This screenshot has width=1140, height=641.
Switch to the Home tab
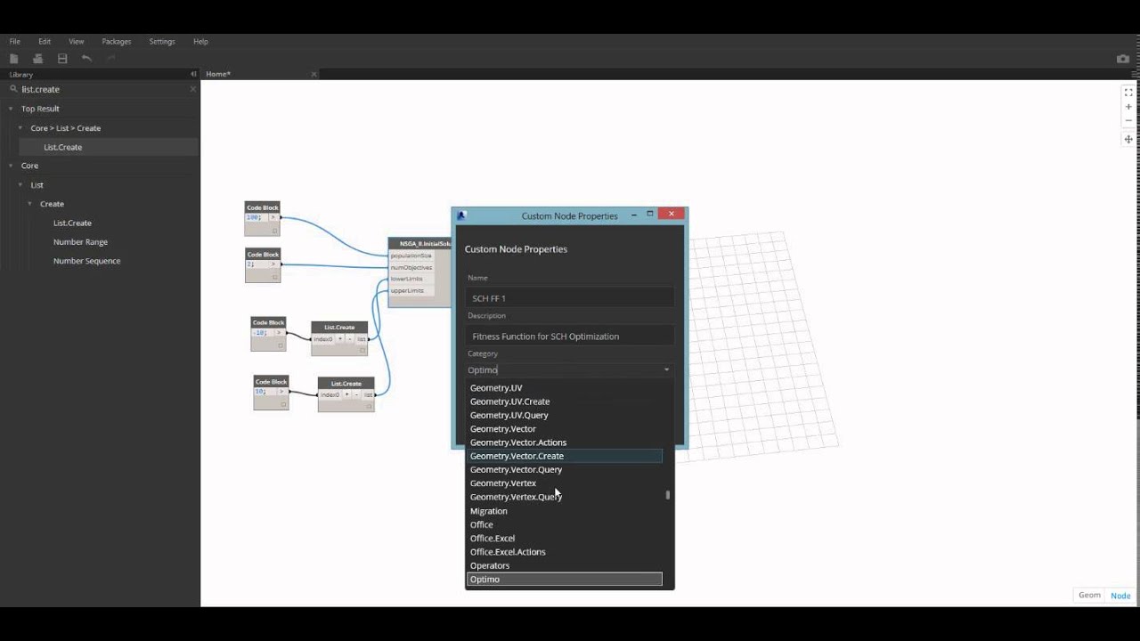point(217,74)
